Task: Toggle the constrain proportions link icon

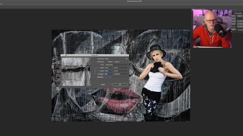Action: [x=95, y=71]
